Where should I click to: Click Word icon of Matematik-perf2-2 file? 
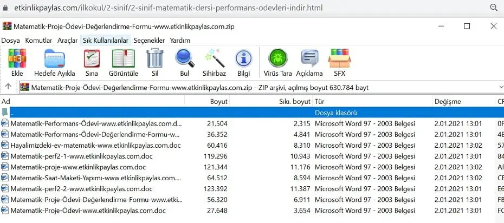coord(5,189)
